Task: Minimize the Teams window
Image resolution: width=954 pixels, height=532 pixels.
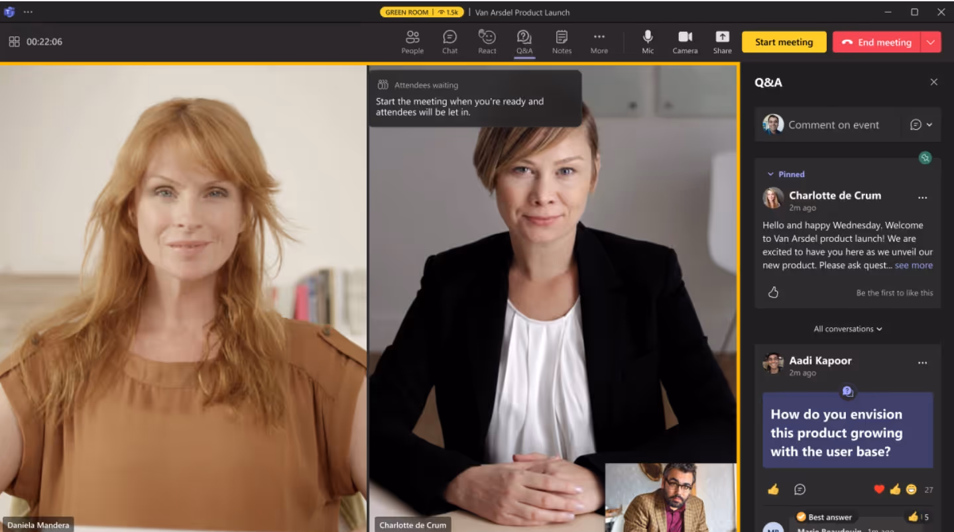Action: coord(888,12)
